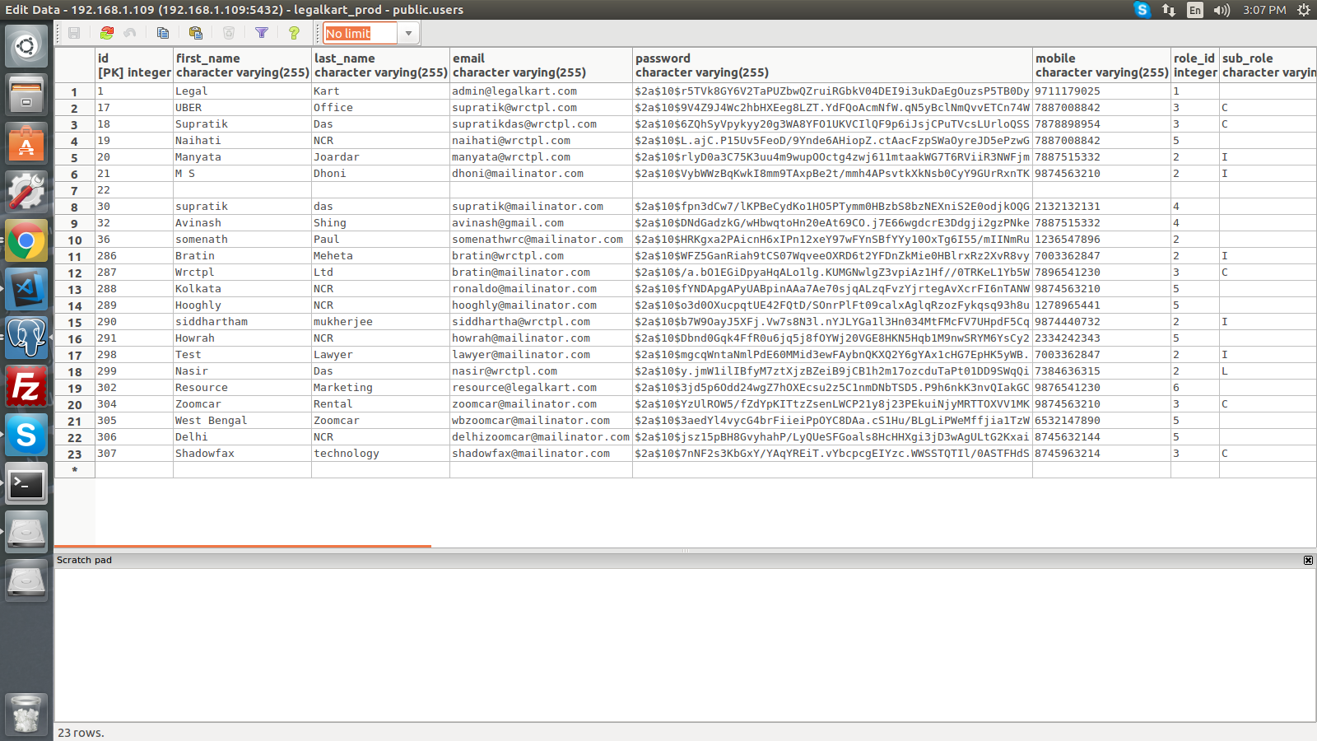This screenshot has width=1317, height=741.
Task: Close the Scratch pad panel
Action: pos(1308,560)
